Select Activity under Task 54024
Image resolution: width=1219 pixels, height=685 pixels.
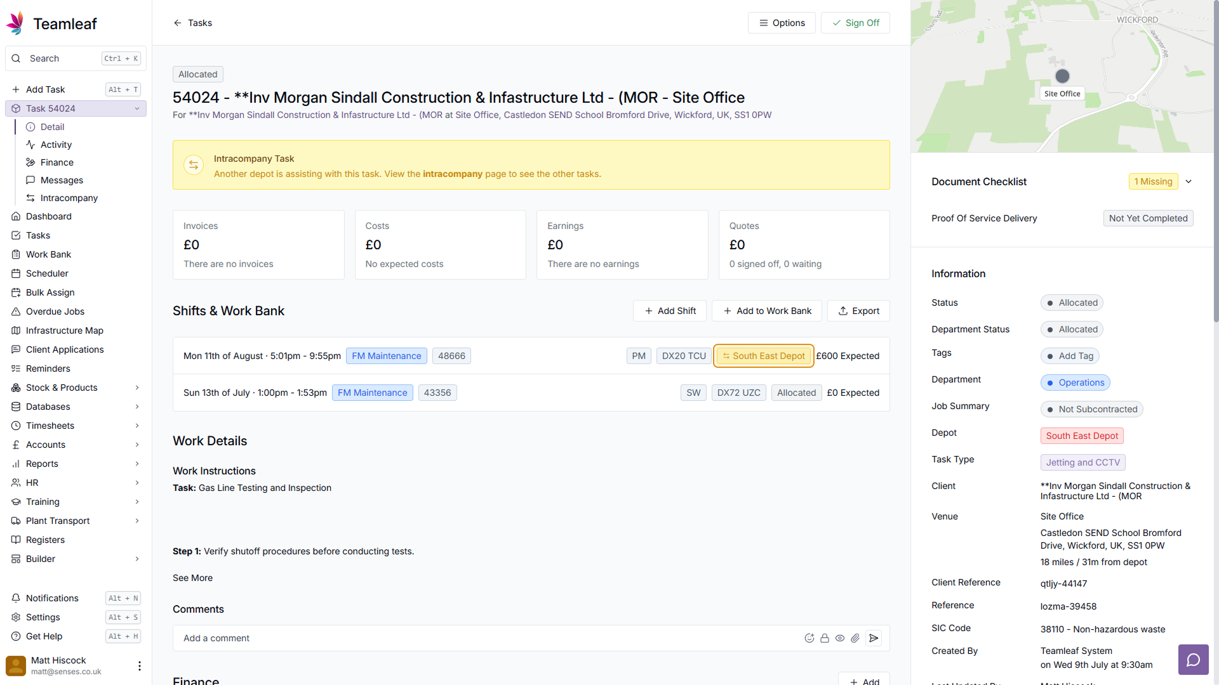(83, 145)
